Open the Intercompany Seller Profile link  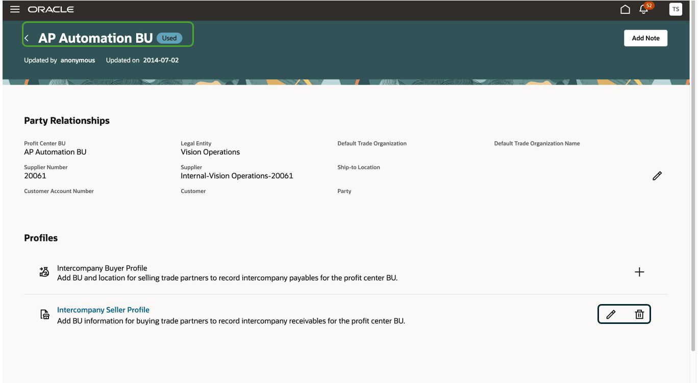pyautogui.click(x=103, y=310)
